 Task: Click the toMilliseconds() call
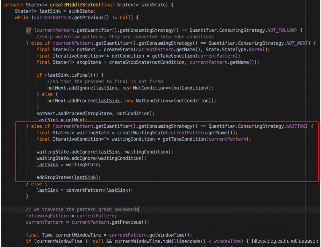coord(184,241)
